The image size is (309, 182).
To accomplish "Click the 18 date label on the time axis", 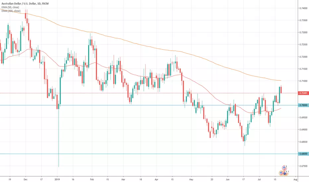I will click(x=141, y=179).
